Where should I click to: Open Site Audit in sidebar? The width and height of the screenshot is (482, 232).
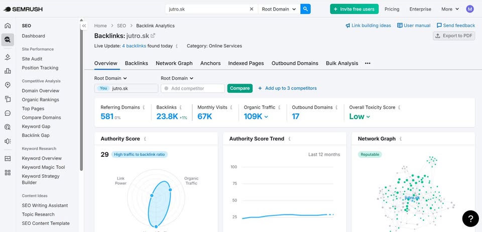click(32, 59)
